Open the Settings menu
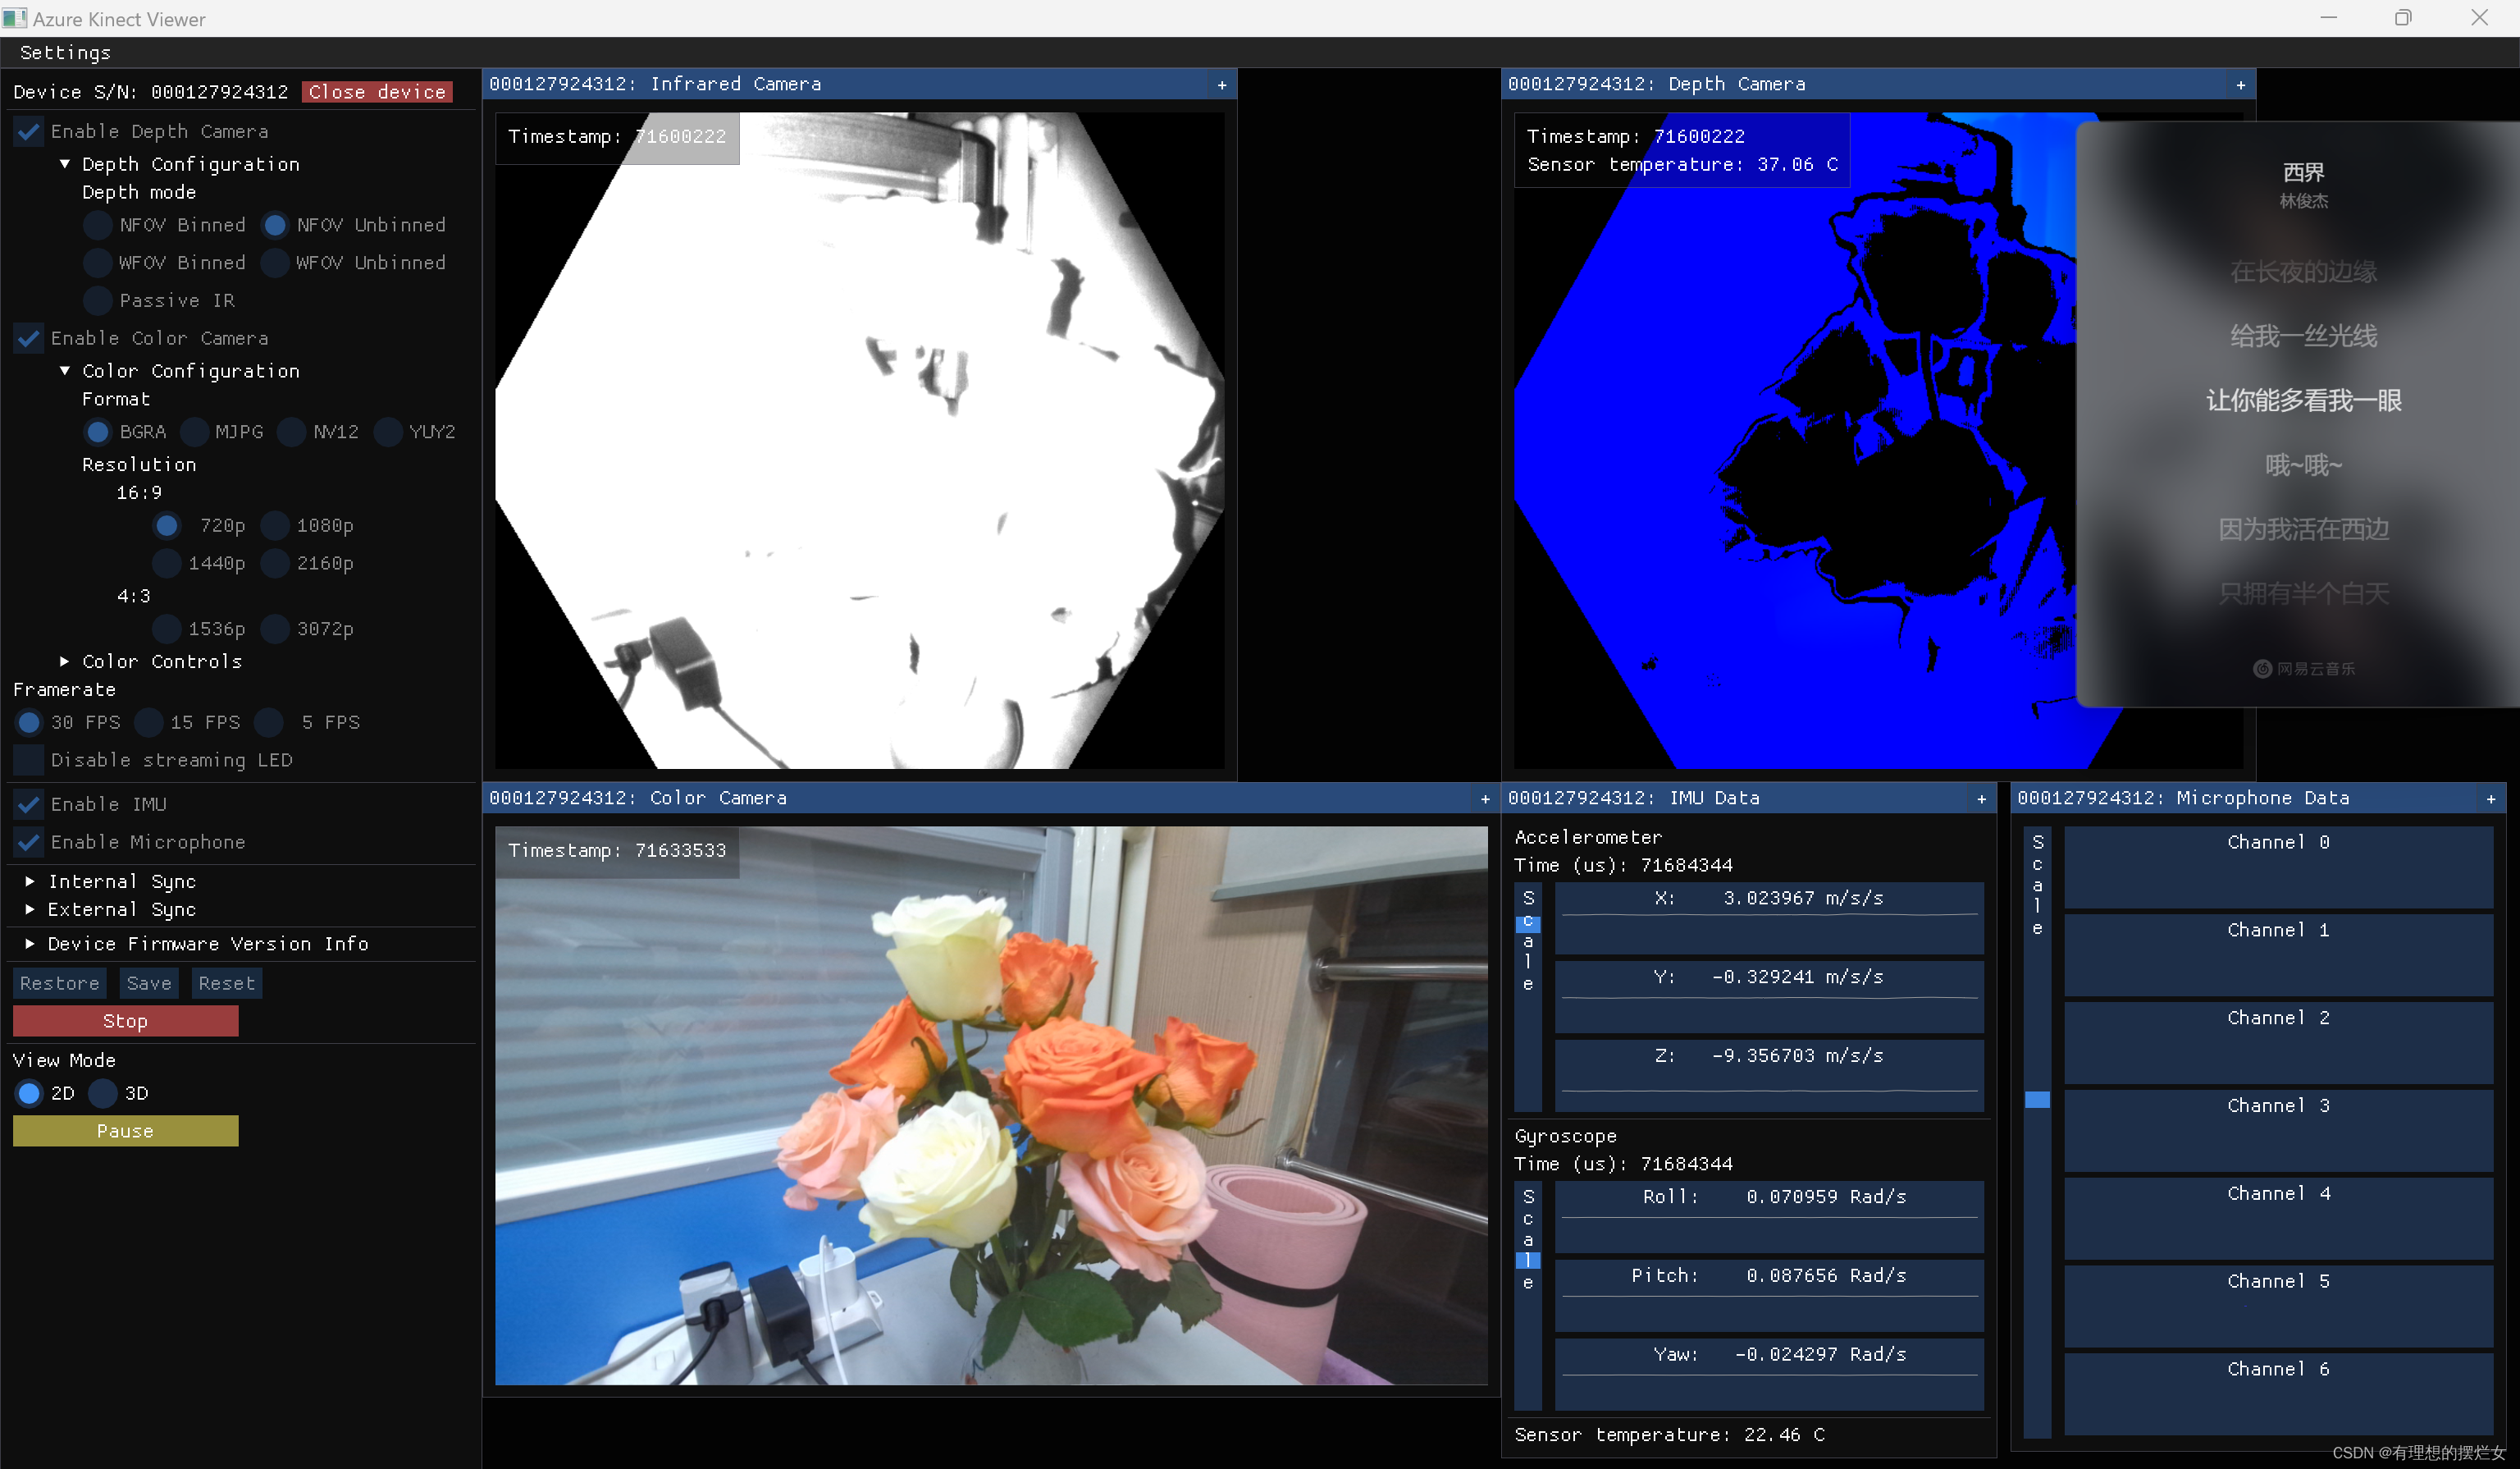The height and width of the screenshot is (1469, 2520). (x=65, y=52)
